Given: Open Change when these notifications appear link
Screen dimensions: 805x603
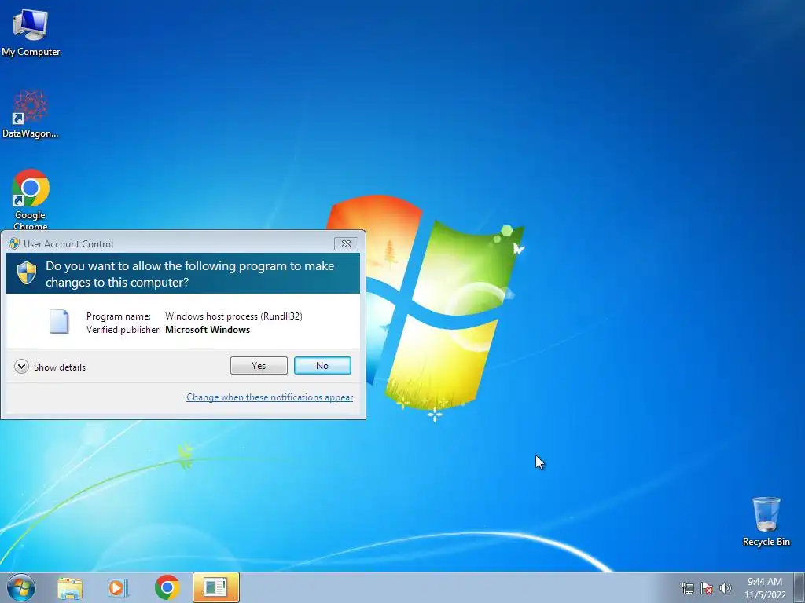Looking at the screenshot, I should (270, 397).
